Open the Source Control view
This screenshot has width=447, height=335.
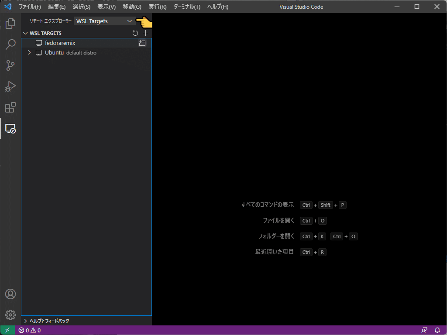pos(10,65)
